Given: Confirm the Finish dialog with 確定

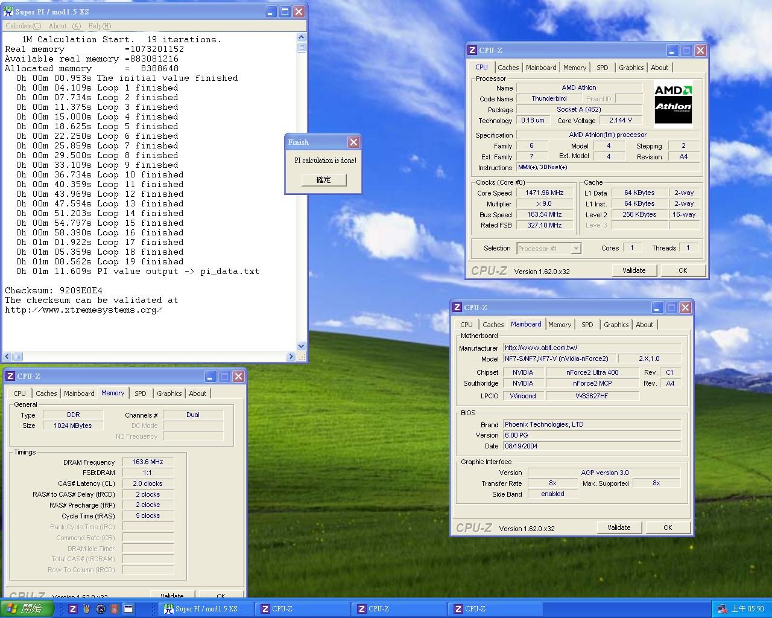Looking at the screenshot, I should click(x=323, y=180).
